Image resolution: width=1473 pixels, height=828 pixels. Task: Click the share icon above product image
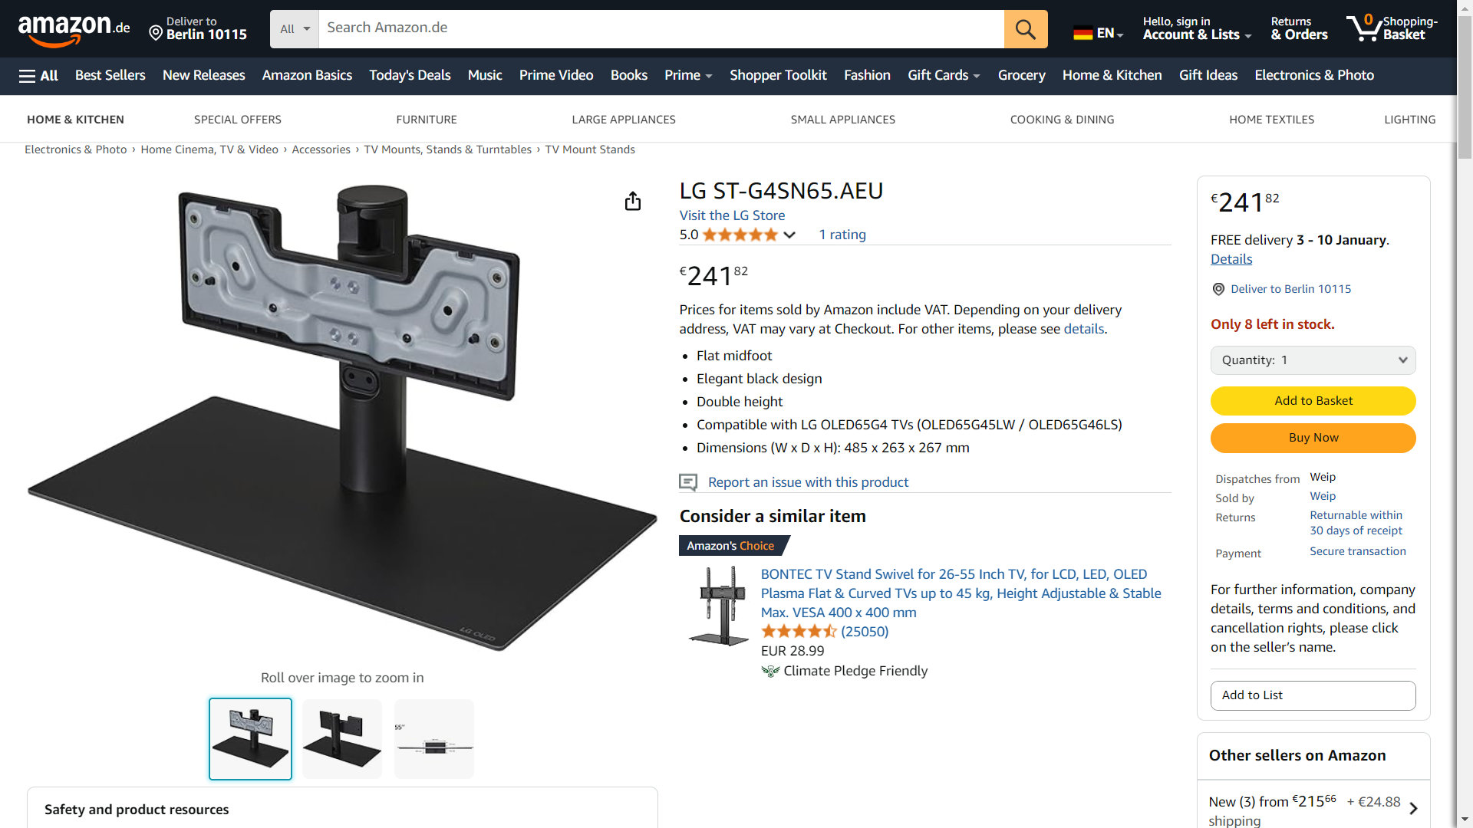click(x=633, y=201)
